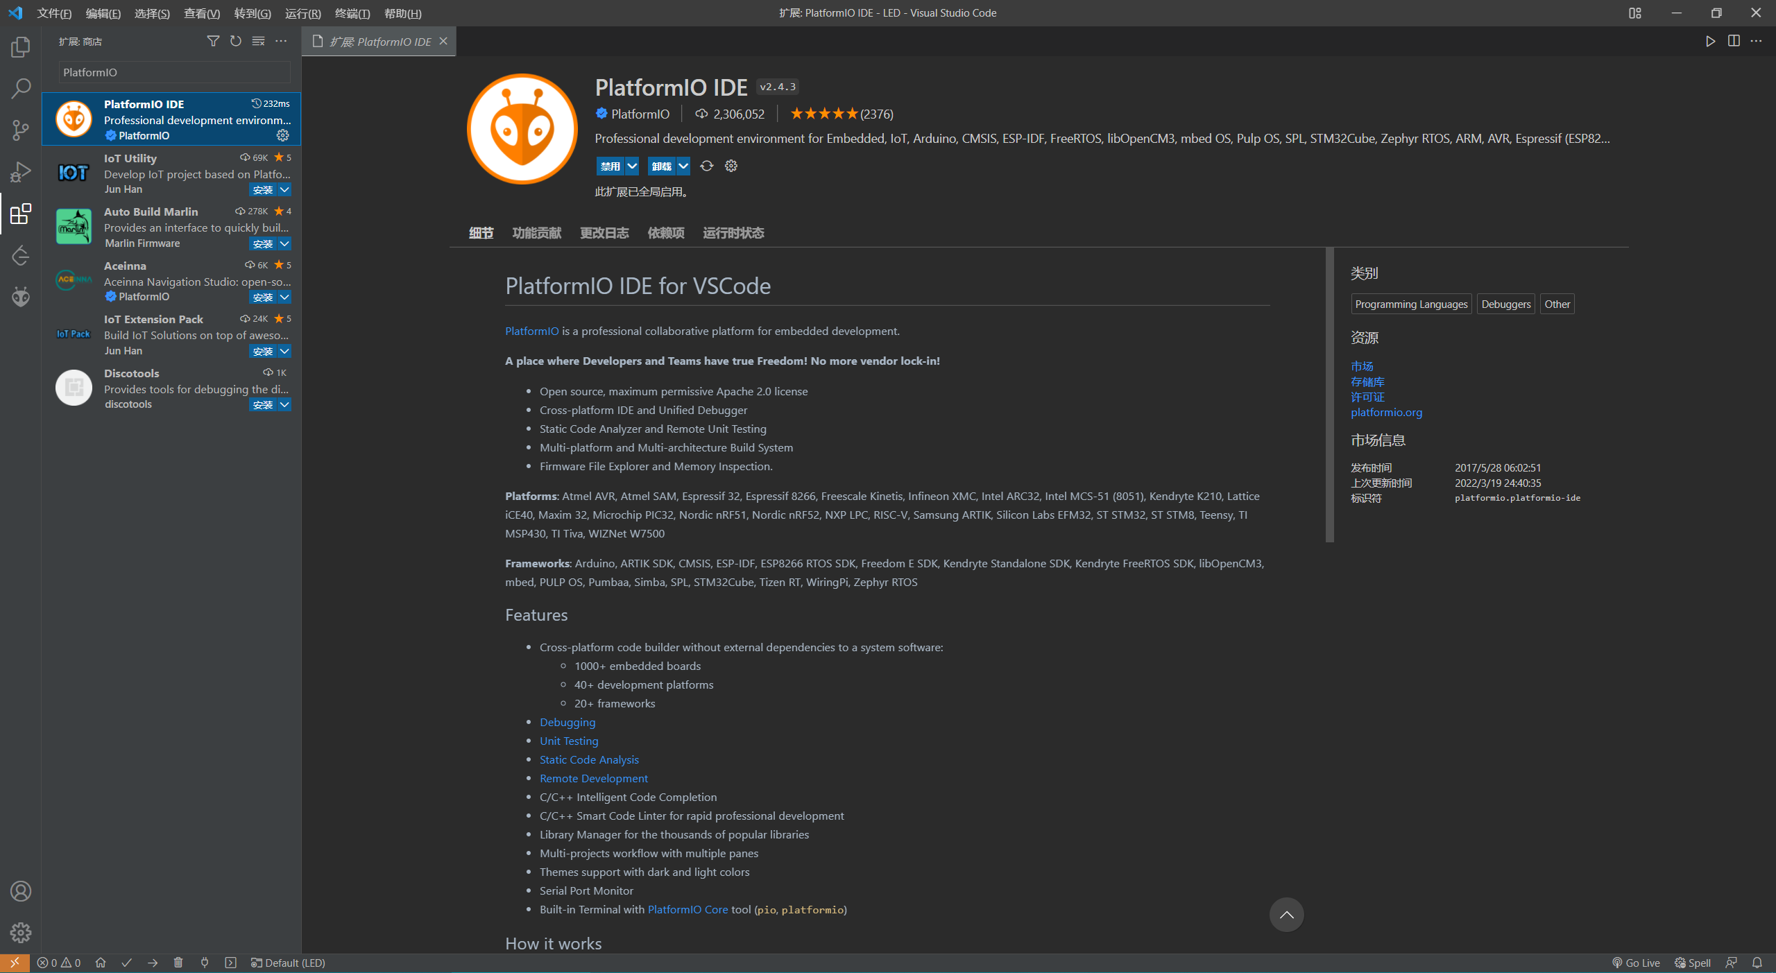This screenshot has width=1776, height=973.
Task: Split the editor to the right
Action: pos(1734,42)
